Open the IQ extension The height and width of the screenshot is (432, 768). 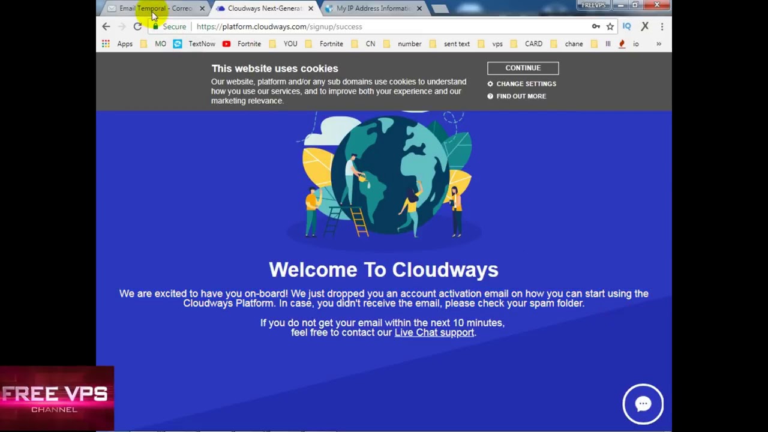click(626, 26)
